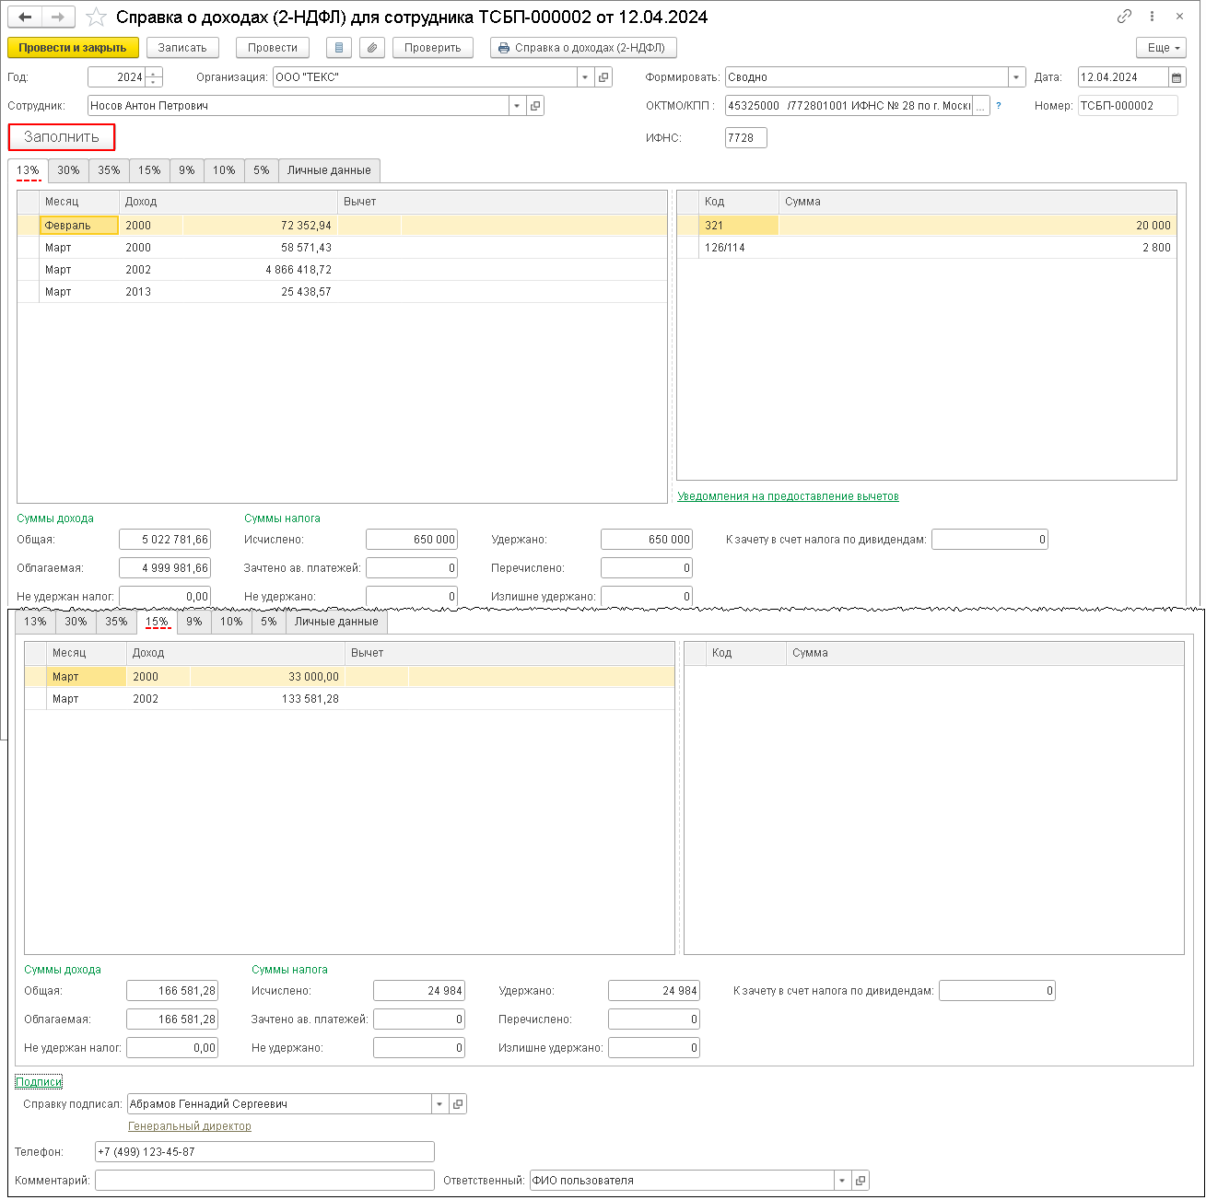Click Заполнить button

click(62, 137)
